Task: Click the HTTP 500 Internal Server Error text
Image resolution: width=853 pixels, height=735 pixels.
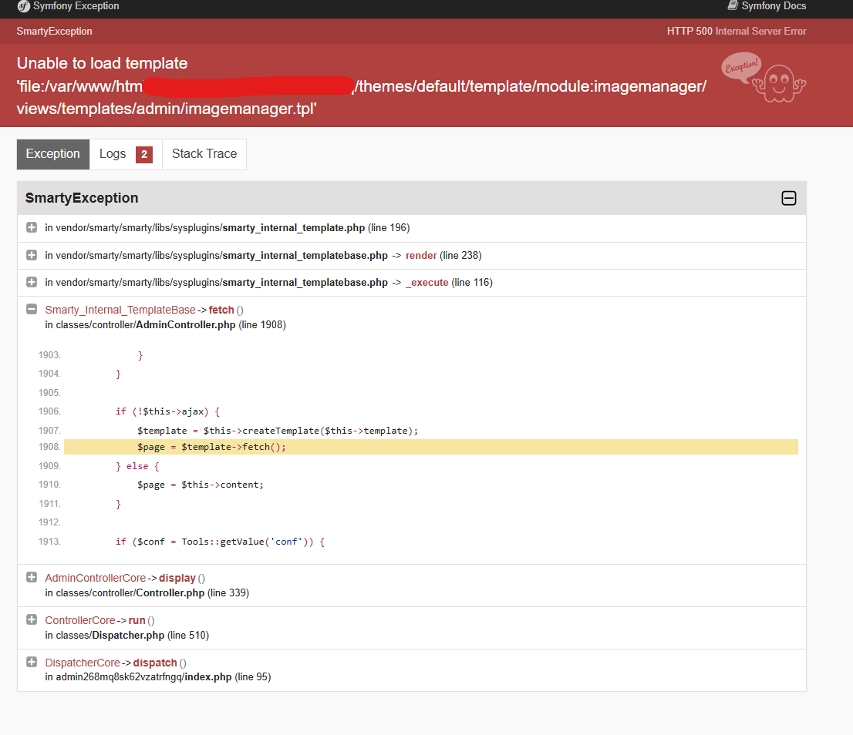Action: click(x=737, y=32)
